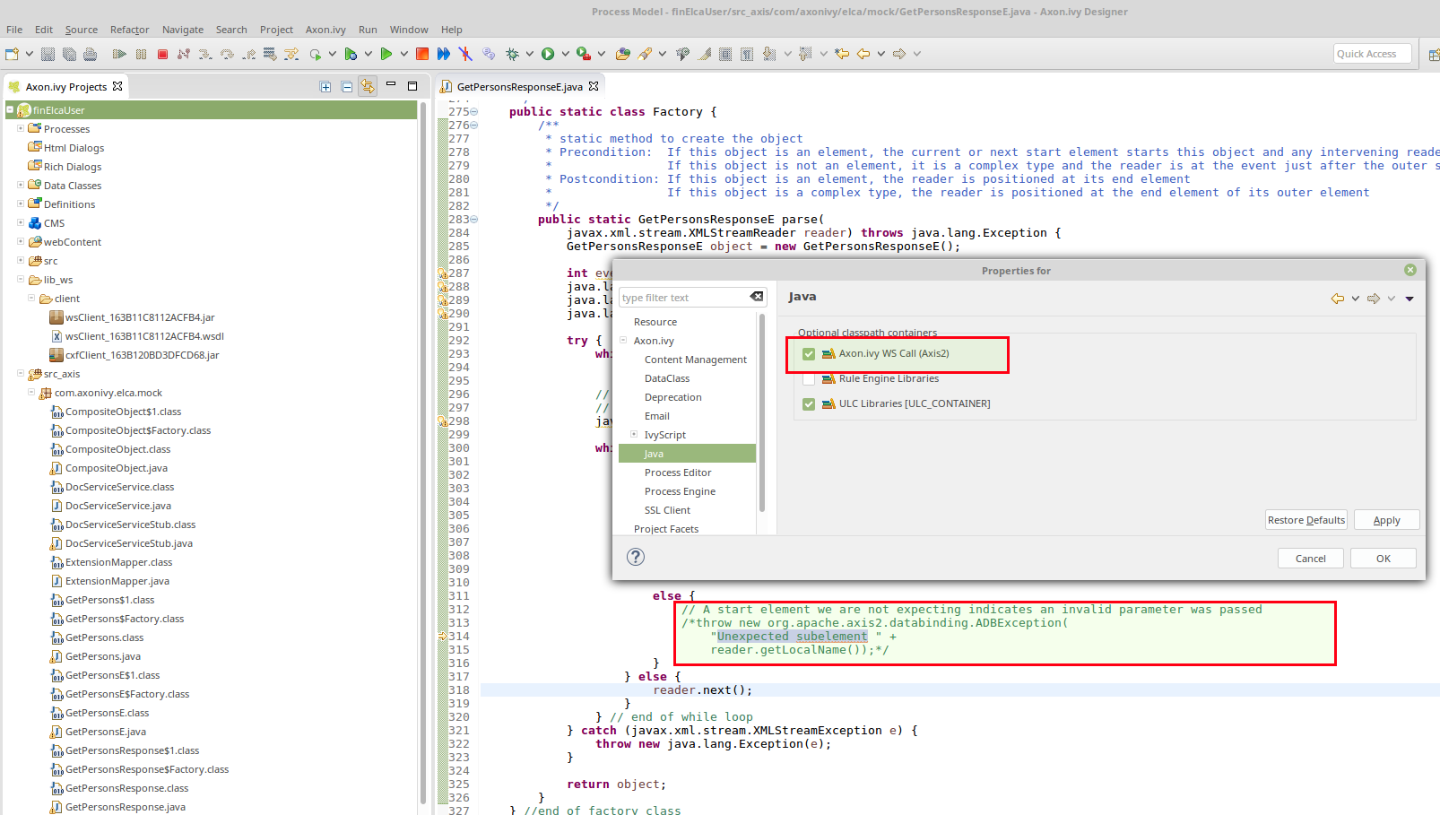
Task: Clear the filter text with the eraser icon
Action: pos(757,297)
